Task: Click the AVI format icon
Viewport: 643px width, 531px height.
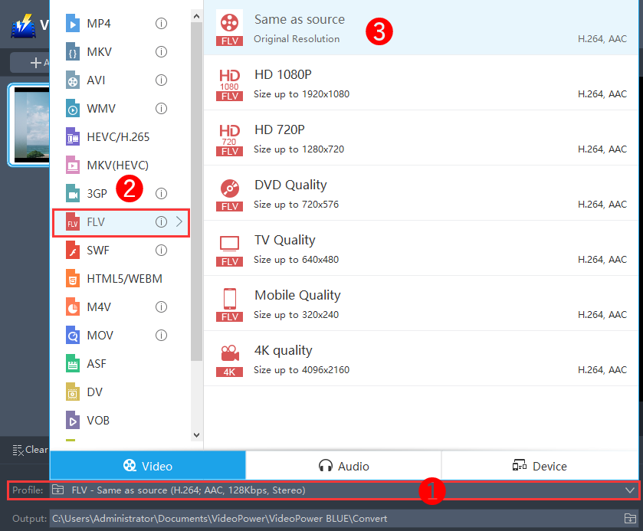Action: 73,80
